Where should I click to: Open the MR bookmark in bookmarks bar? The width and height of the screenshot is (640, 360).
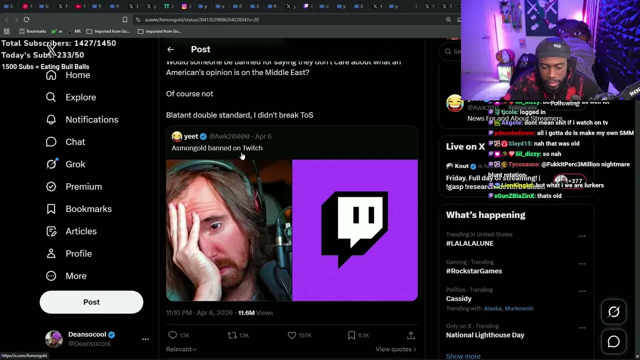click(74, 31)
